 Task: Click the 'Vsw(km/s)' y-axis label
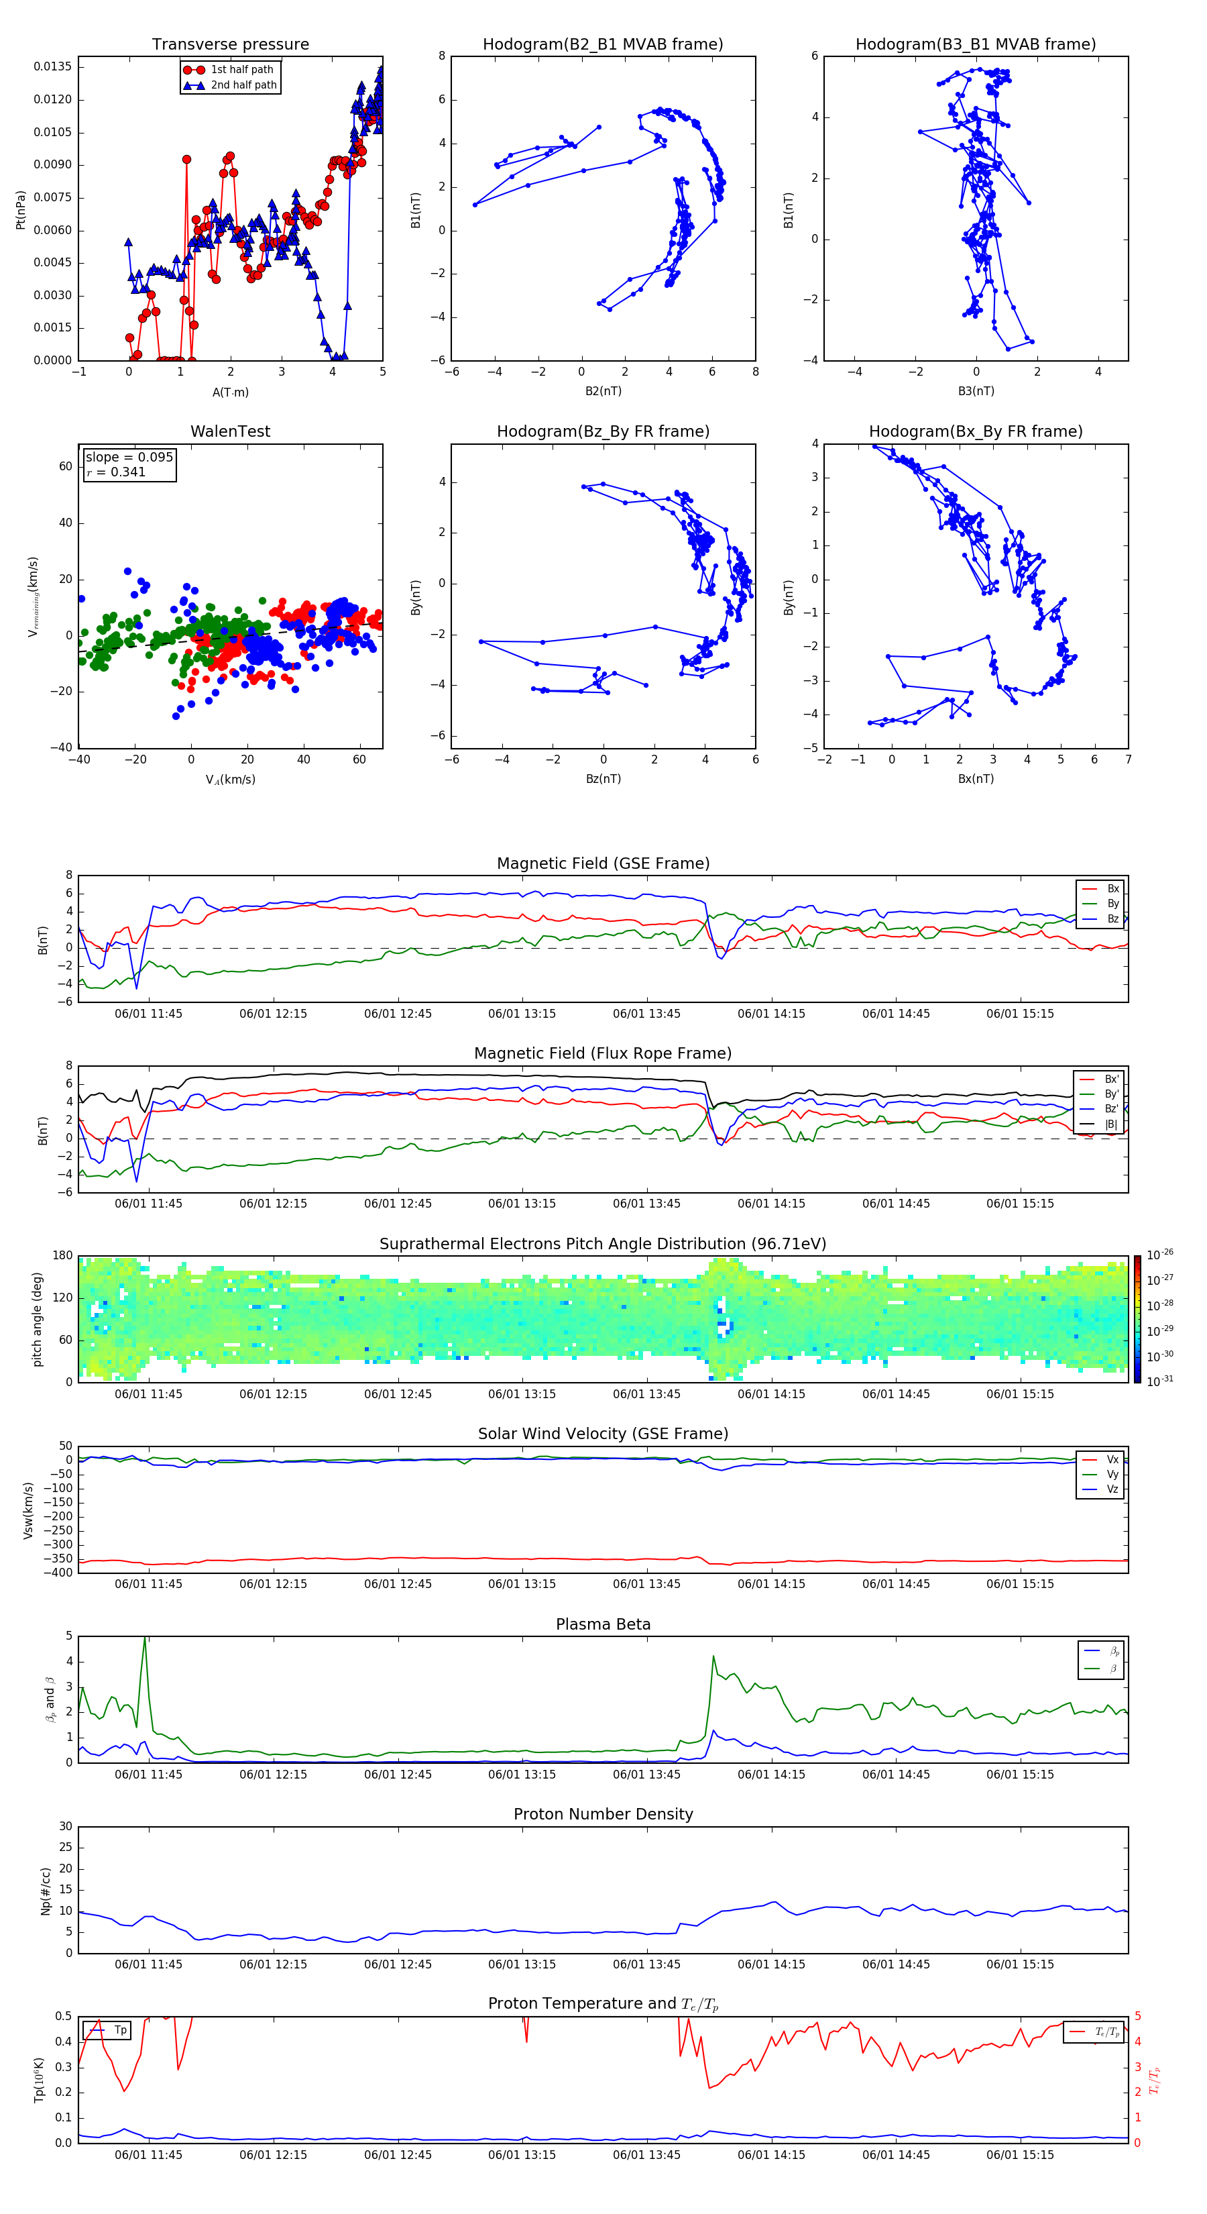[x=28, y=1510]
